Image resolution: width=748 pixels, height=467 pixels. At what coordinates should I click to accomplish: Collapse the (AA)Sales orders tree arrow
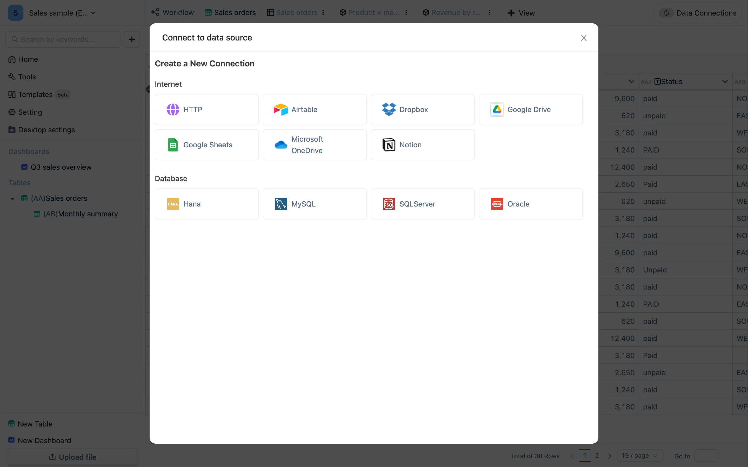12,198
